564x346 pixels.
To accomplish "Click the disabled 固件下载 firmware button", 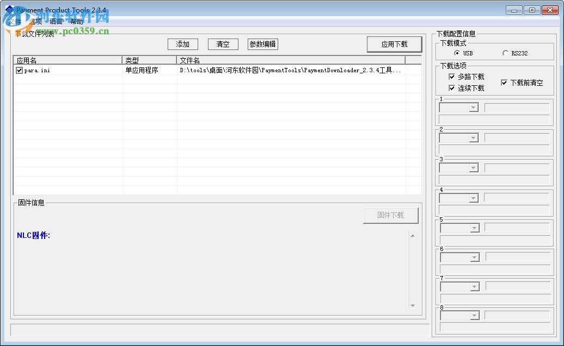I will [x=390, y=215].
